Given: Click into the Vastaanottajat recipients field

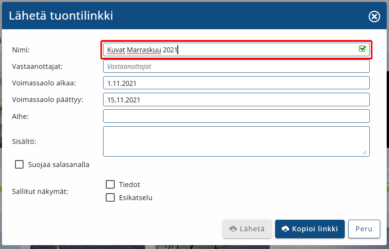Looking at the screenshot, I should (x=236, y=66).
